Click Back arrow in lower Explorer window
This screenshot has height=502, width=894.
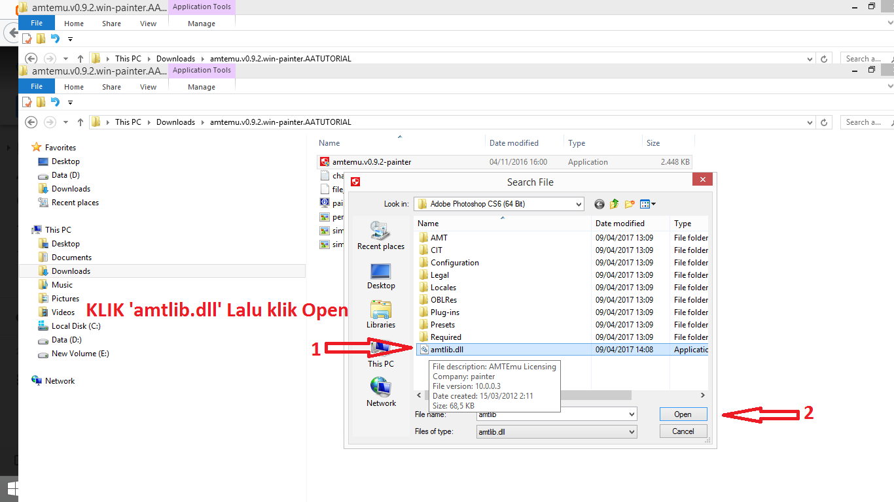tap(30, 122)
